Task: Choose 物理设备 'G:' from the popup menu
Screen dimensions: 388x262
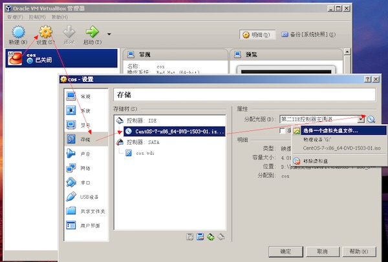Action: pos(339,139)
